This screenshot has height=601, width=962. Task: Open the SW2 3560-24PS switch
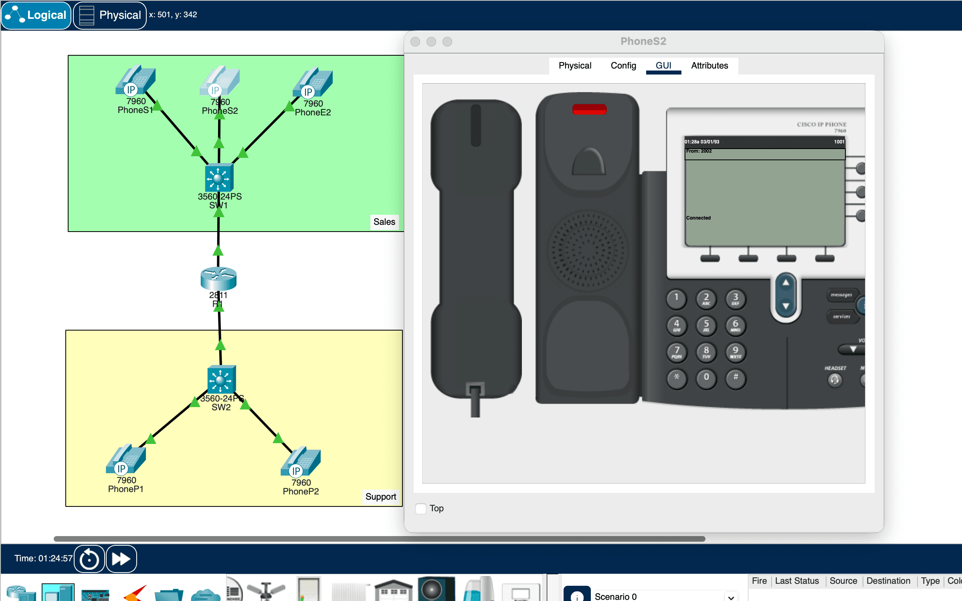[x=221, y=379]
